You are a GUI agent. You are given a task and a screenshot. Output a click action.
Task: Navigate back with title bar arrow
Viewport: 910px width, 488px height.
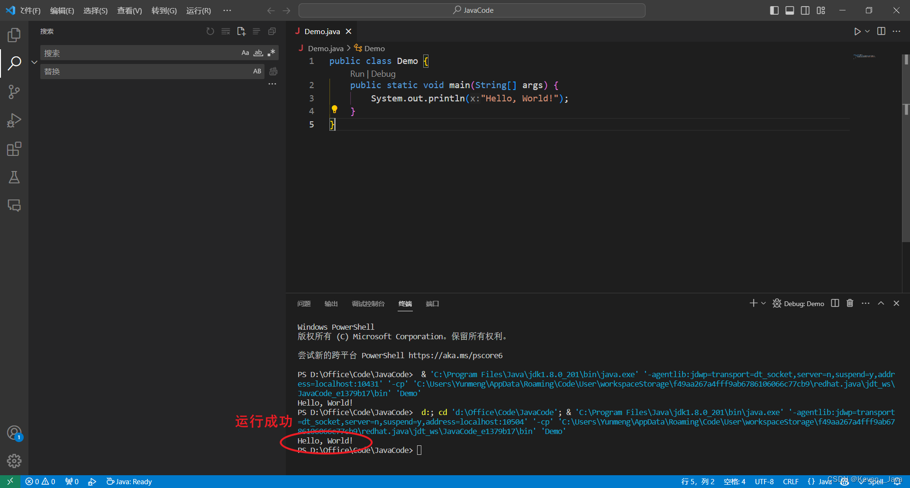[x=271, y=10]
